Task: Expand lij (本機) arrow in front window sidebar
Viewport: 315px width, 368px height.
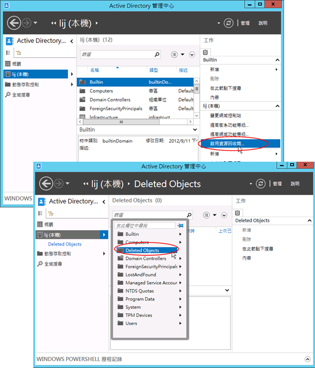Action: tap(104, 234)
